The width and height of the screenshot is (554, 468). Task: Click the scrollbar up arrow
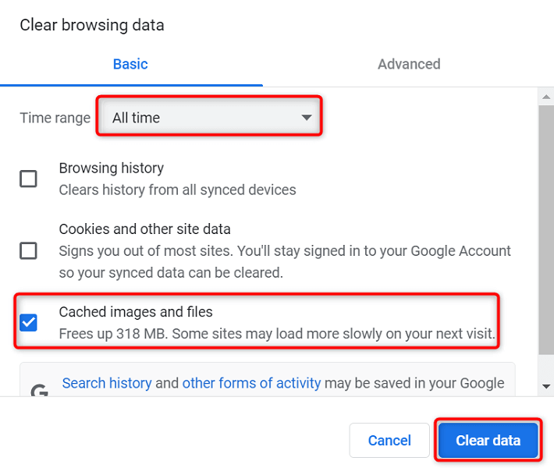point(546,97)
